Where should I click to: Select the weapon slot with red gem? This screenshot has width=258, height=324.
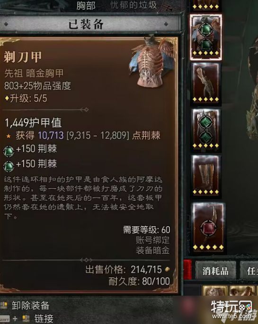pyautogui.click(x=208, y=228)
